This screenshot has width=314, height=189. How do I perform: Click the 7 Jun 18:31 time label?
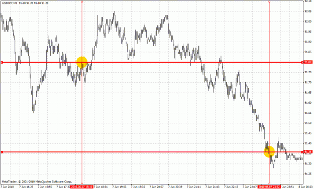(x=100, y=187)
